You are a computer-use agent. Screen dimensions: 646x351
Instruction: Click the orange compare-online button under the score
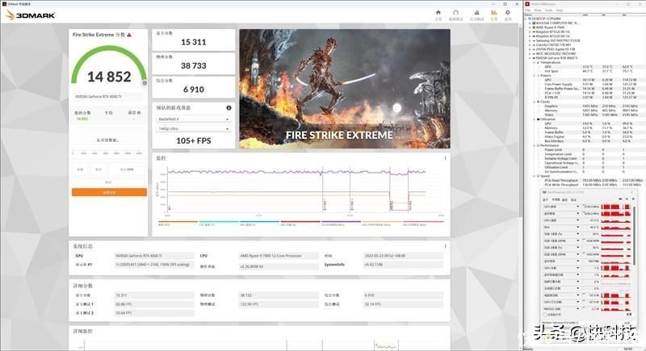coord(109,192)
